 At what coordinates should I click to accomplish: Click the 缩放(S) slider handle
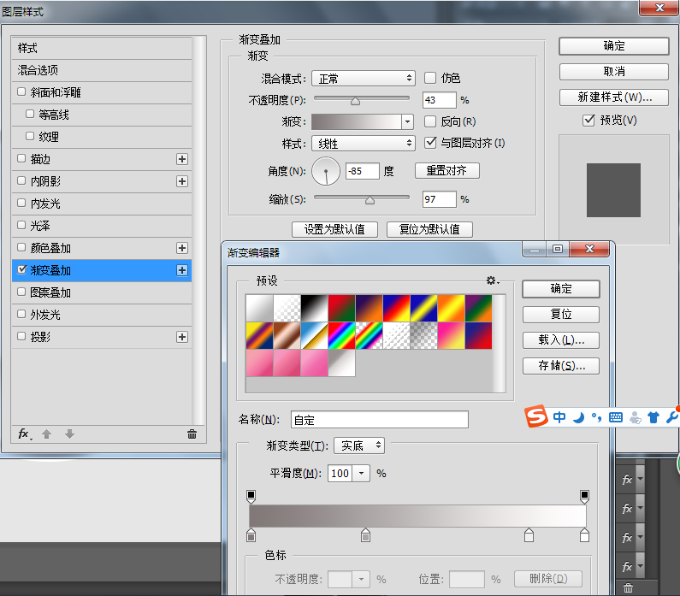coord(370,200)
